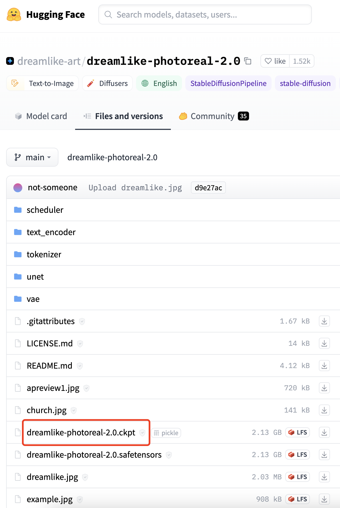The width and height of the screenshot is (340, 508).
Task: Open the .gitattributes file
Action: (x=51, y=321)
